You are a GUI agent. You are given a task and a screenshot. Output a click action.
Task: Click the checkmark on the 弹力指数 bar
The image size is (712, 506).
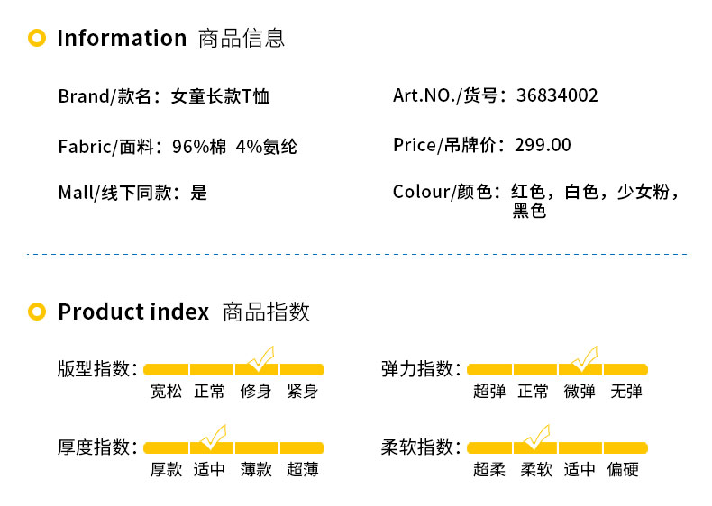click(x=584, y=359)
